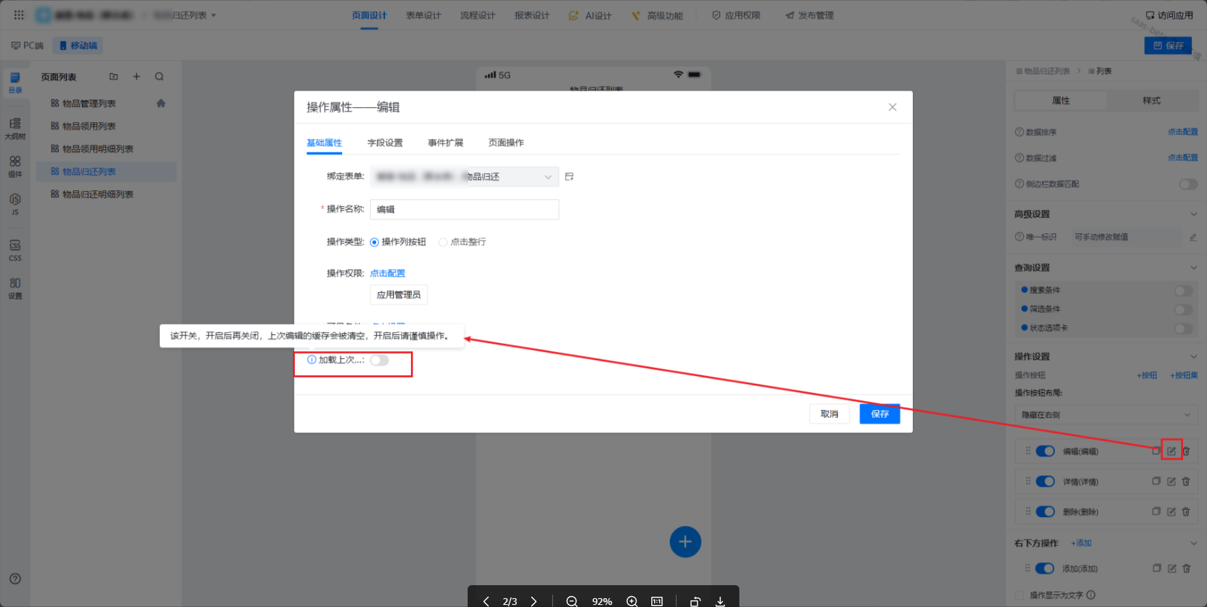1207x607 pixels.
Task: Select the 点击整行 radio option
Action: coord(443,242)
